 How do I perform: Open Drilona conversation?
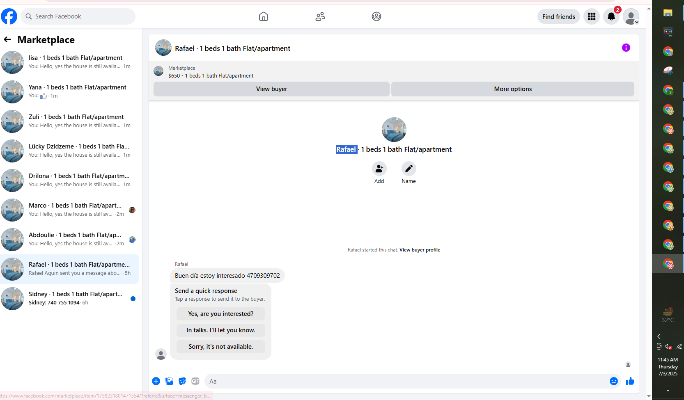click(x=69, y=181)
